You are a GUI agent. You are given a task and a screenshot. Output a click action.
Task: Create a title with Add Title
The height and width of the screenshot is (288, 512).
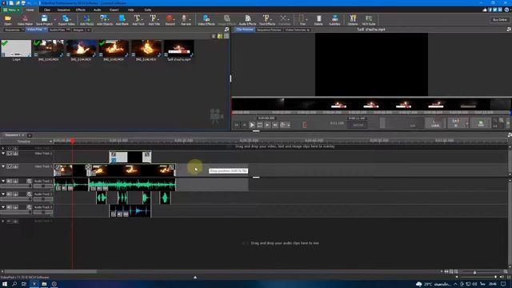154,20
